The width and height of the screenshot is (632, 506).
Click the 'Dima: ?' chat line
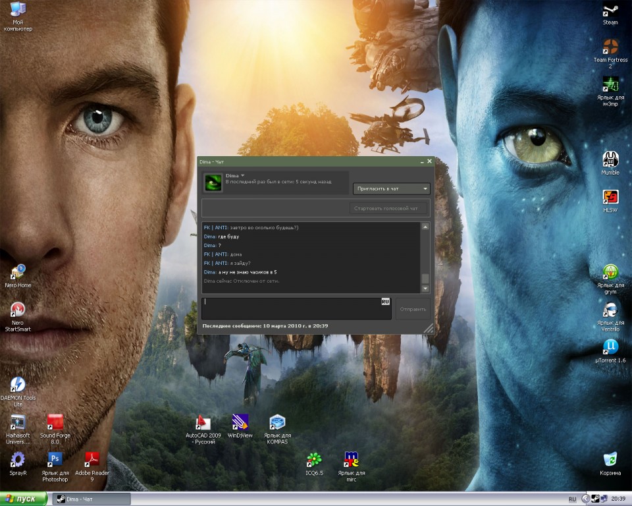(x=213, y=245)
